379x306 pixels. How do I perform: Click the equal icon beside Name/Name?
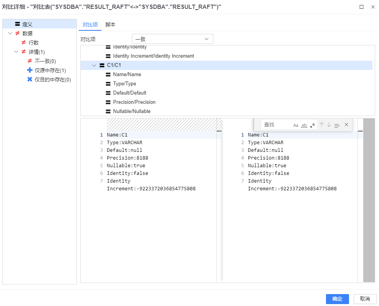[108, 75]
